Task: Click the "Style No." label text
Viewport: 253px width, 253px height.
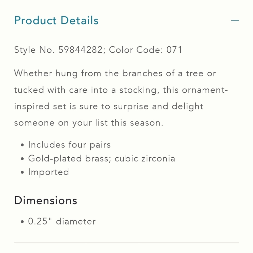Action: [x=34, y=50]
